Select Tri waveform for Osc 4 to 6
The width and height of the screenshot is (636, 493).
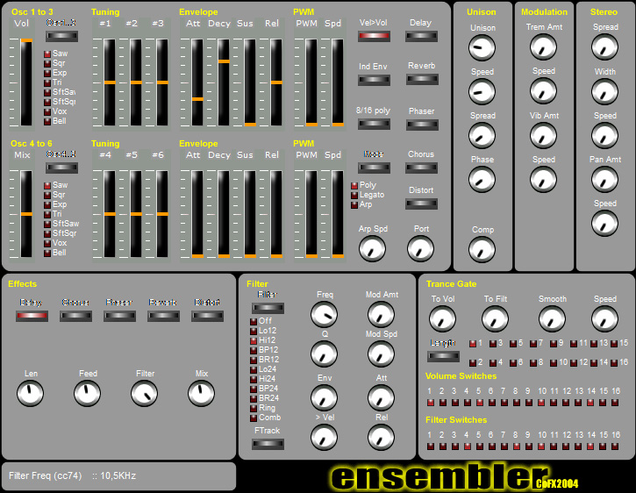coord(47,214)
